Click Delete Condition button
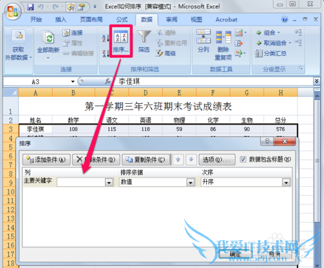324x268 pixels. point(96,160)
